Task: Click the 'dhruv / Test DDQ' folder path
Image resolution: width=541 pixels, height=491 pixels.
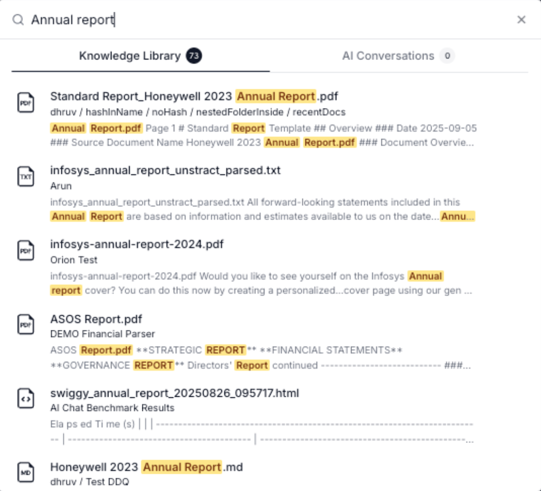Action: (x=90, y=482)
